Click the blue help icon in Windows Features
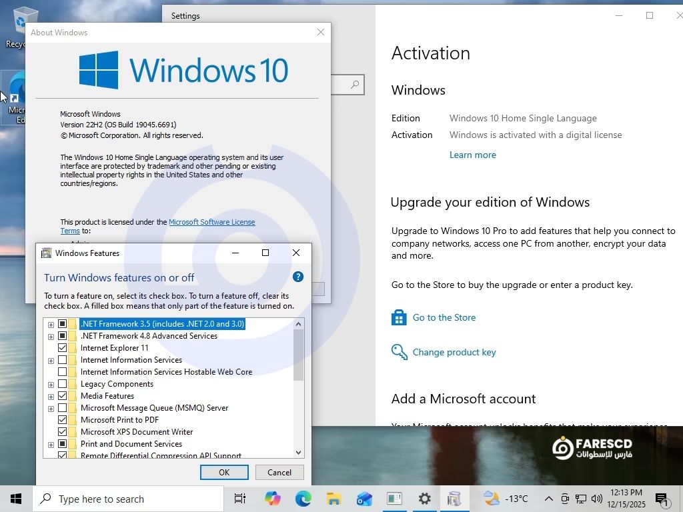 coord(298,277)
